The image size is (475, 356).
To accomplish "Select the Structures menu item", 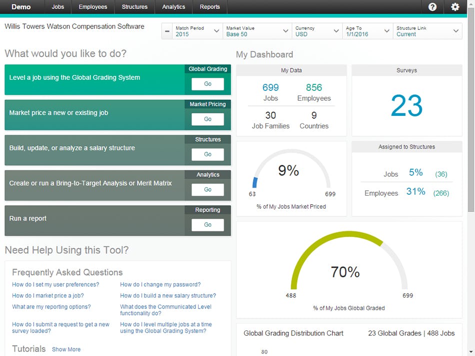I will 134,7.
